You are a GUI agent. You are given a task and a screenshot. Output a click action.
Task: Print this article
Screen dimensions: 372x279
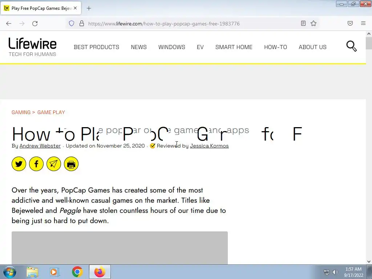(x=71, y=164)
